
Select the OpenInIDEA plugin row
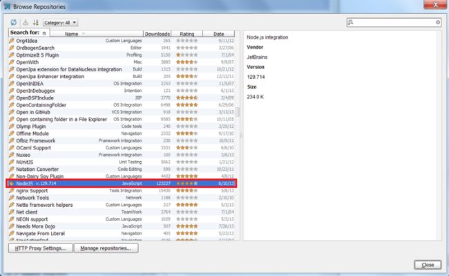pos(122,84)
